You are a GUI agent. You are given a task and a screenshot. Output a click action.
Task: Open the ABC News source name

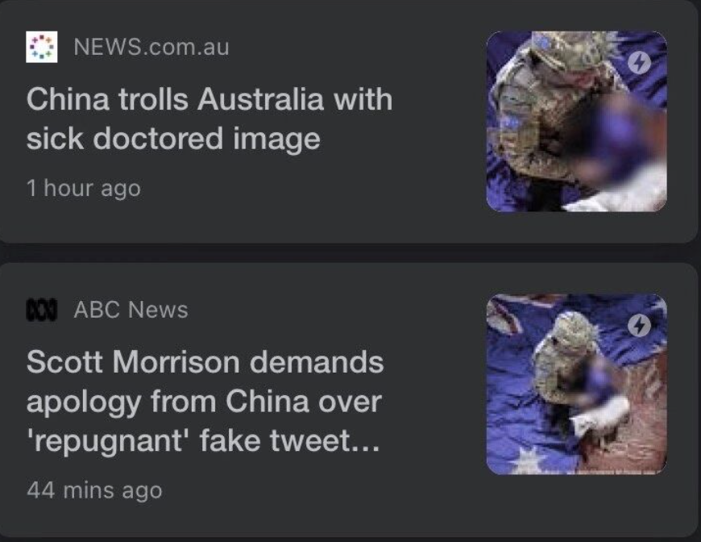tap(131, 310)
